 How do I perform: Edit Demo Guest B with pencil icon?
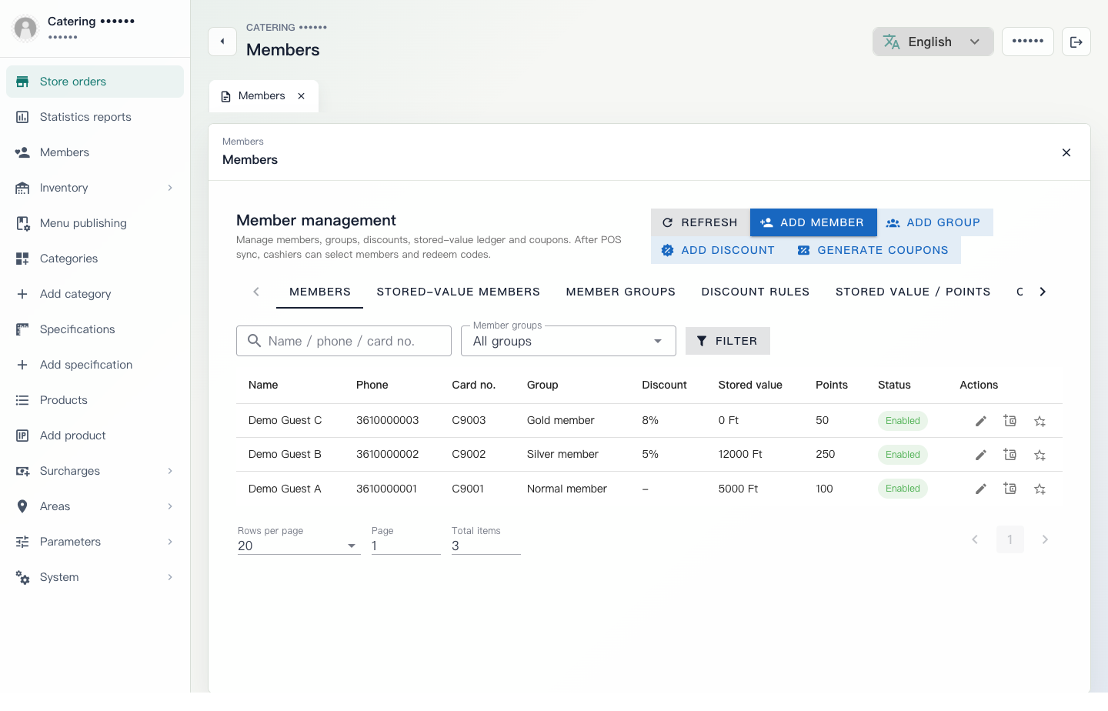[980, 455]
